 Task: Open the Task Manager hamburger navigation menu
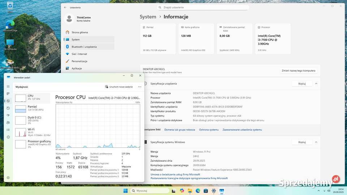click(8, 87)
